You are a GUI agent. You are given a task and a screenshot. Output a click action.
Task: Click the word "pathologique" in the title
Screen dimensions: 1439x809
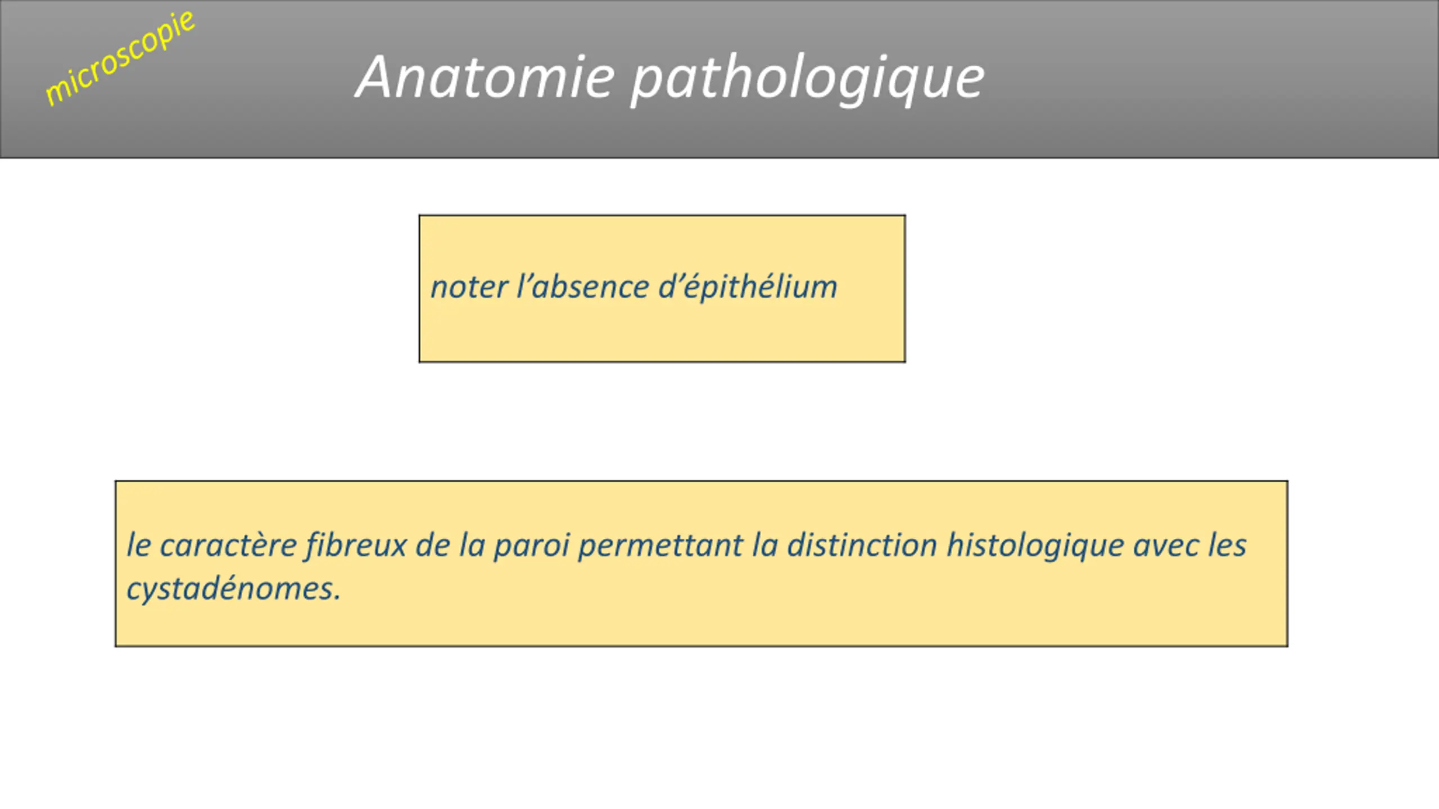click(x=807, y=80)
